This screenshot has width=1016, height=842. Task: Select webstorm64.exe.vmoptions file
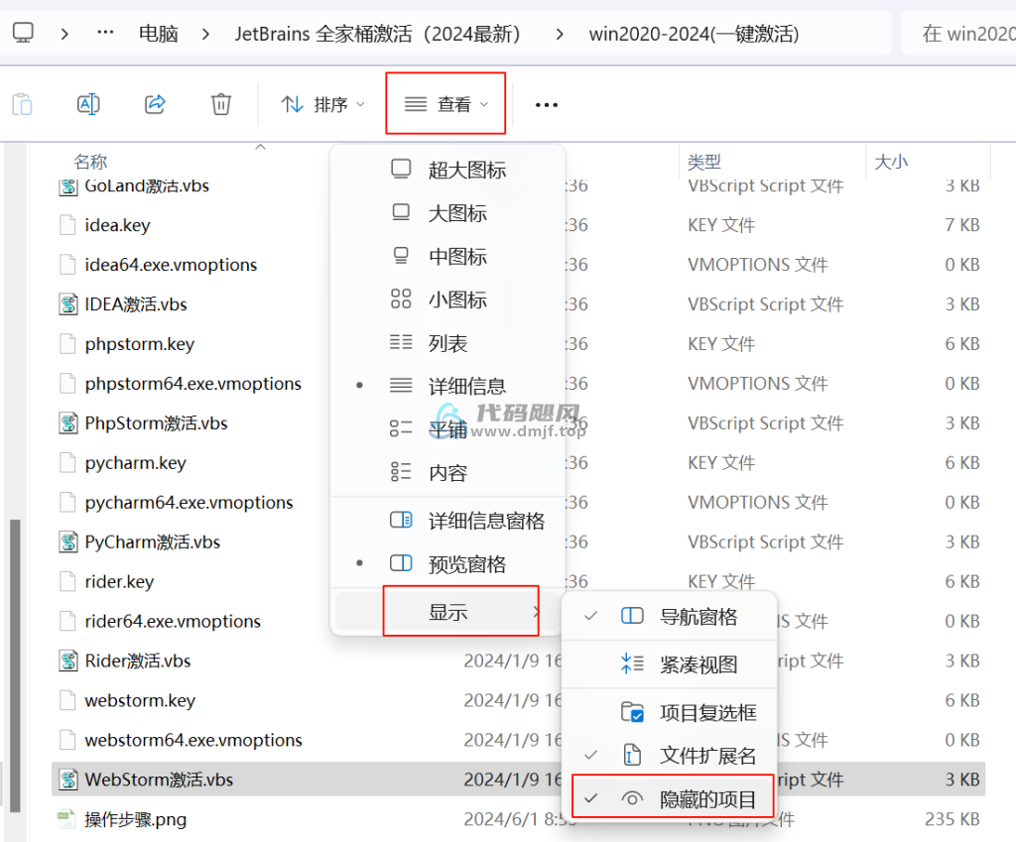193,740
